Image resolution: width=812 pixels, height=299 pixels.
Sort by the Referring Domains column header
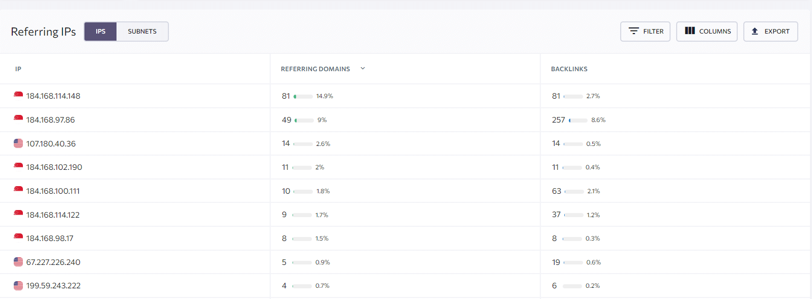[315, 69]
